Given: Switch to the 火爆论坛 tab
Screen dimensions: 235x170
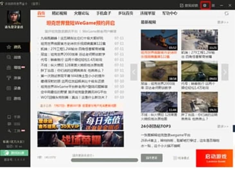Looking at the screenshot, I should [82, 13].
